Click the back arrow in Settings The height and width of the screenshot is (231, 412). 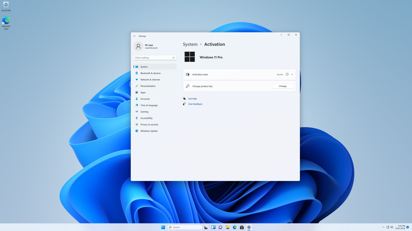(135, 36)
